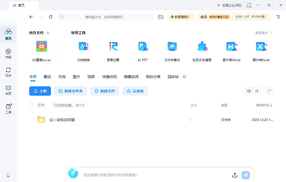The image size is (286, 182).
Task: Click the game controller icon
Action: coord(160,17)
